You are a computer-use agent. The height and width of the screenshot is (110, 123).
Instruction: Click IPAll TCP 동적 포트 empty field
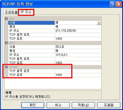pyautogui.click(x=78, y=71)
